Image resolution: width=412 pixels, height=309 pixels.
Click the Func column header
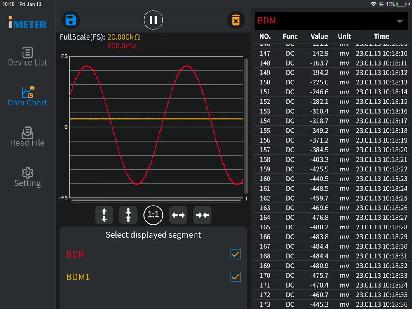(x=290, y=37)
